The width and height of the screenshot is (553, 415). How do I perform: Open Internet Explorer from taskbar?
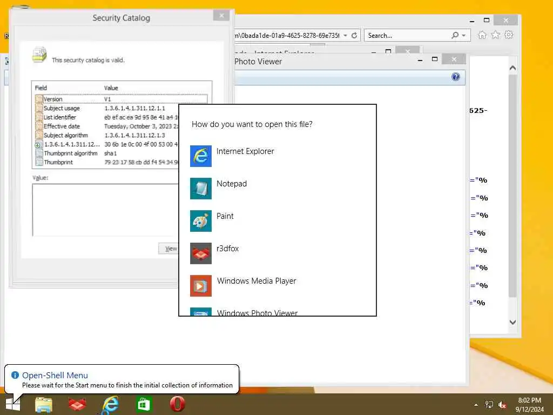110,404
